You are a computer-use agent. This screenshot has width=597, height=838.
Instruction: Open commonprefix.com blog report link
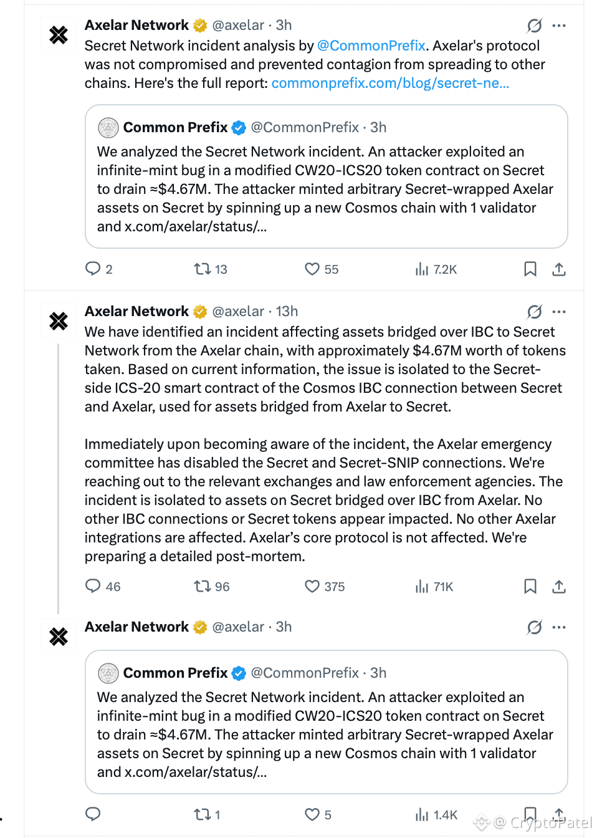pos(390,83)
